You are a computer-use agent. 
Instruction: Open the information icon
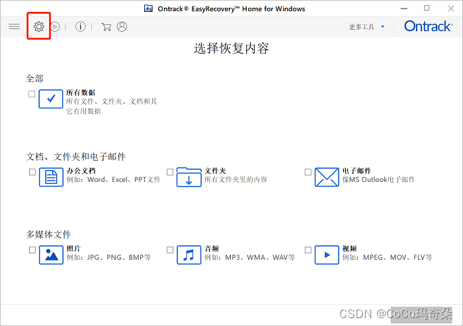(81, 26)
